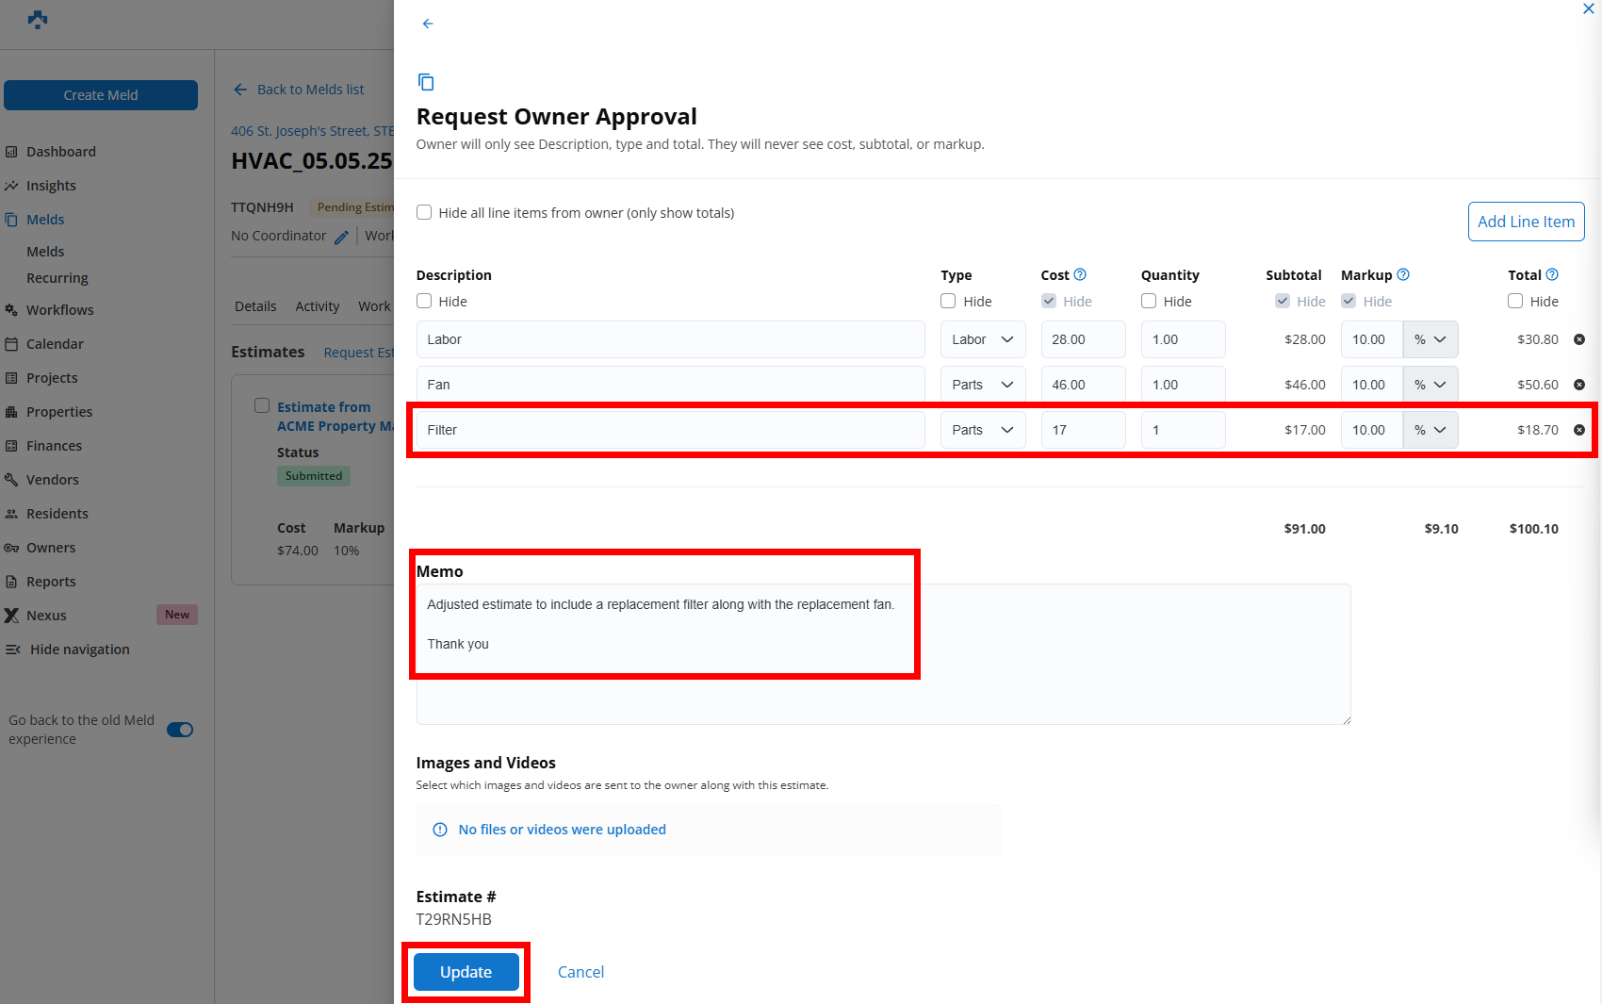This screenshot has height=1004, width=1602.
Task: Click the Total help question icon
Action: (x=1552, y=274)
